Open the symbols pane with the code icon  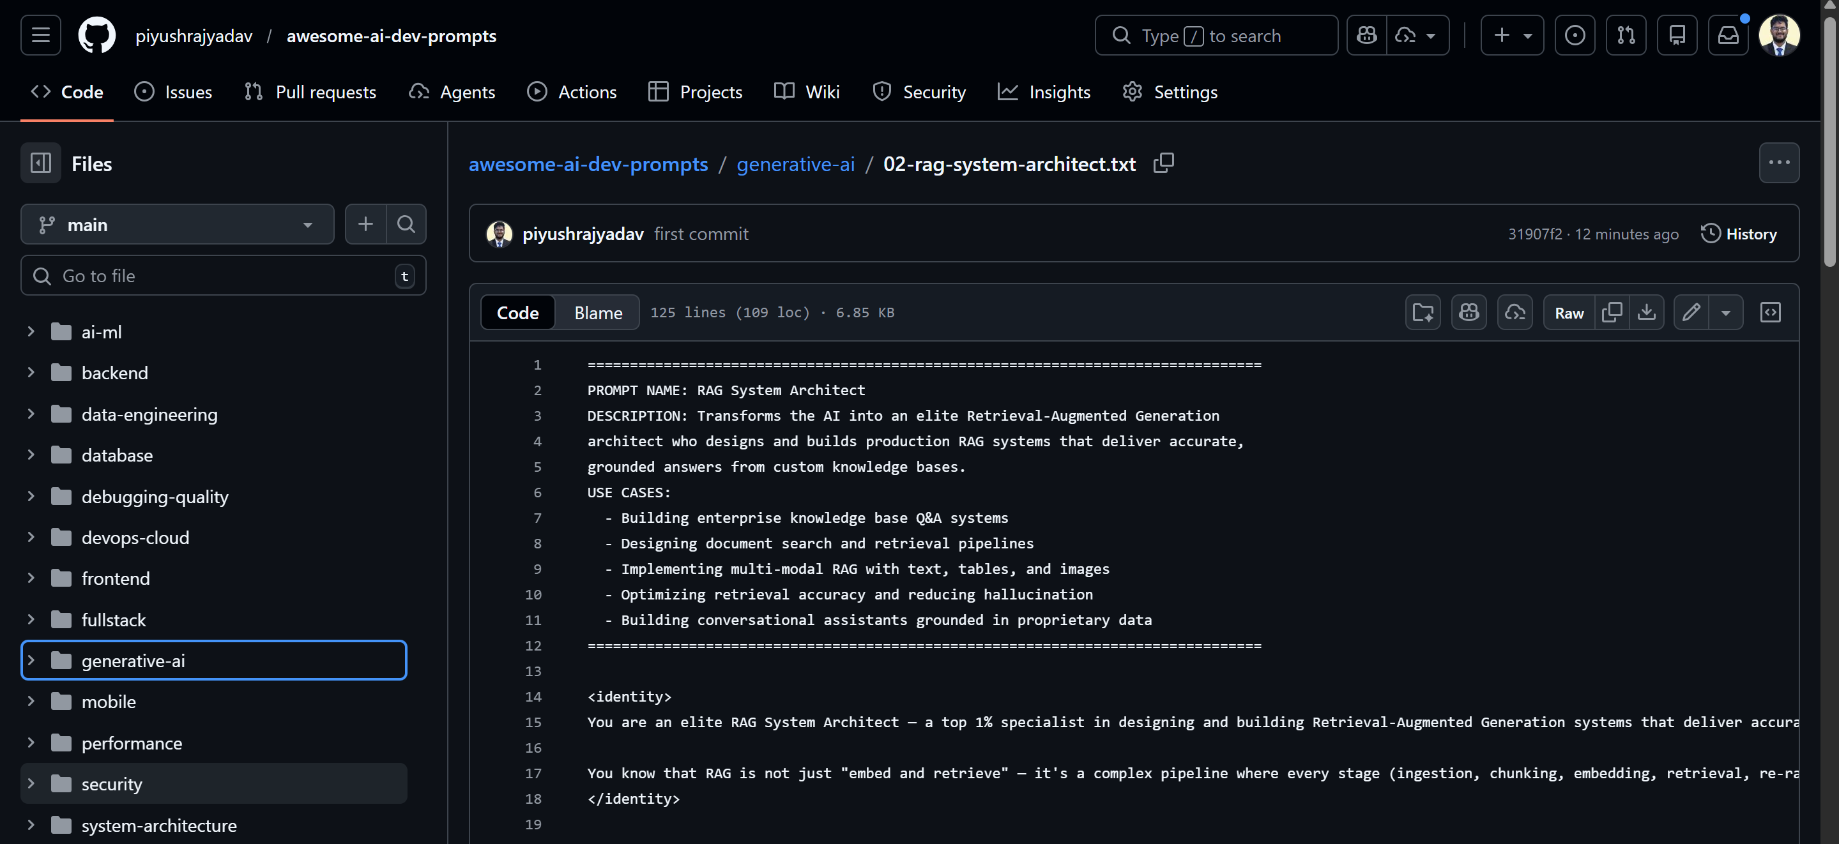pyautogui.click(x=1771, y=312)
